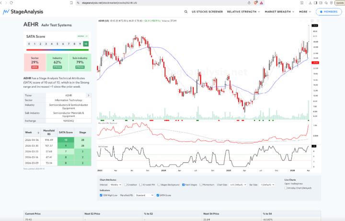Click the Semiconductor Materials & Equipment value
345x221 pixels.
[x=69, y=115]
